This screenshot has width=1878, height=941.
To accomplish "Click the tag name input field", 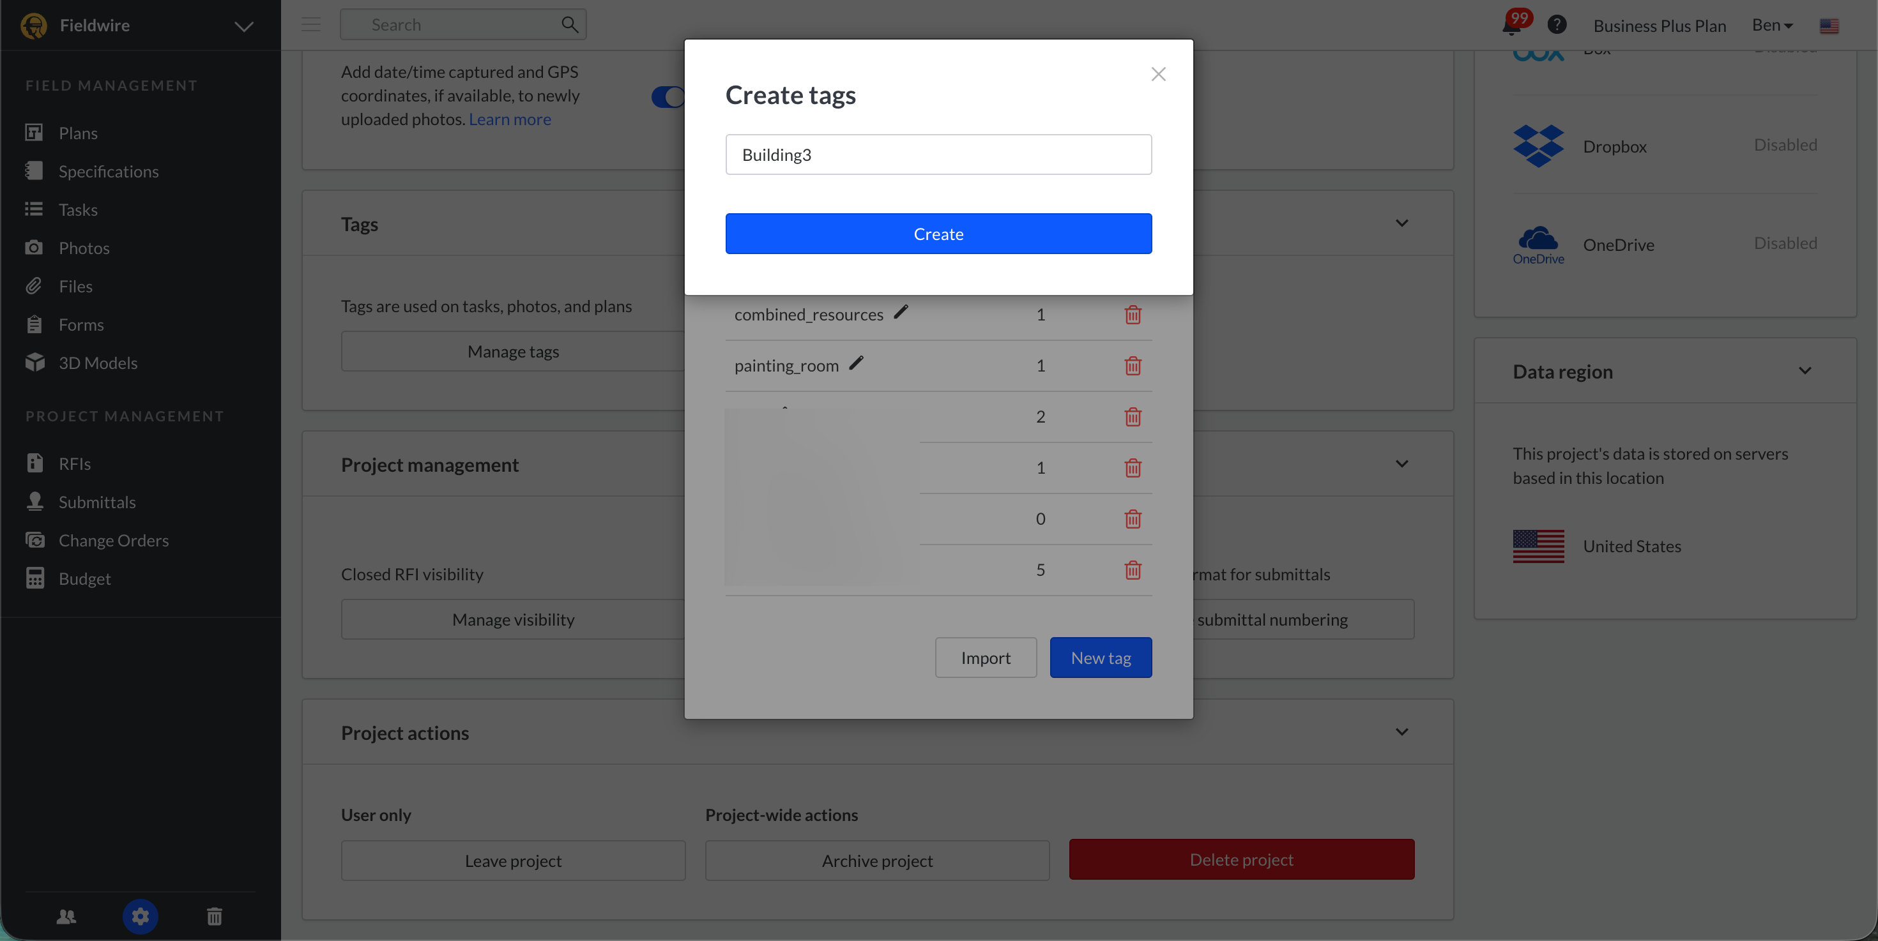I will click(938, 154).
